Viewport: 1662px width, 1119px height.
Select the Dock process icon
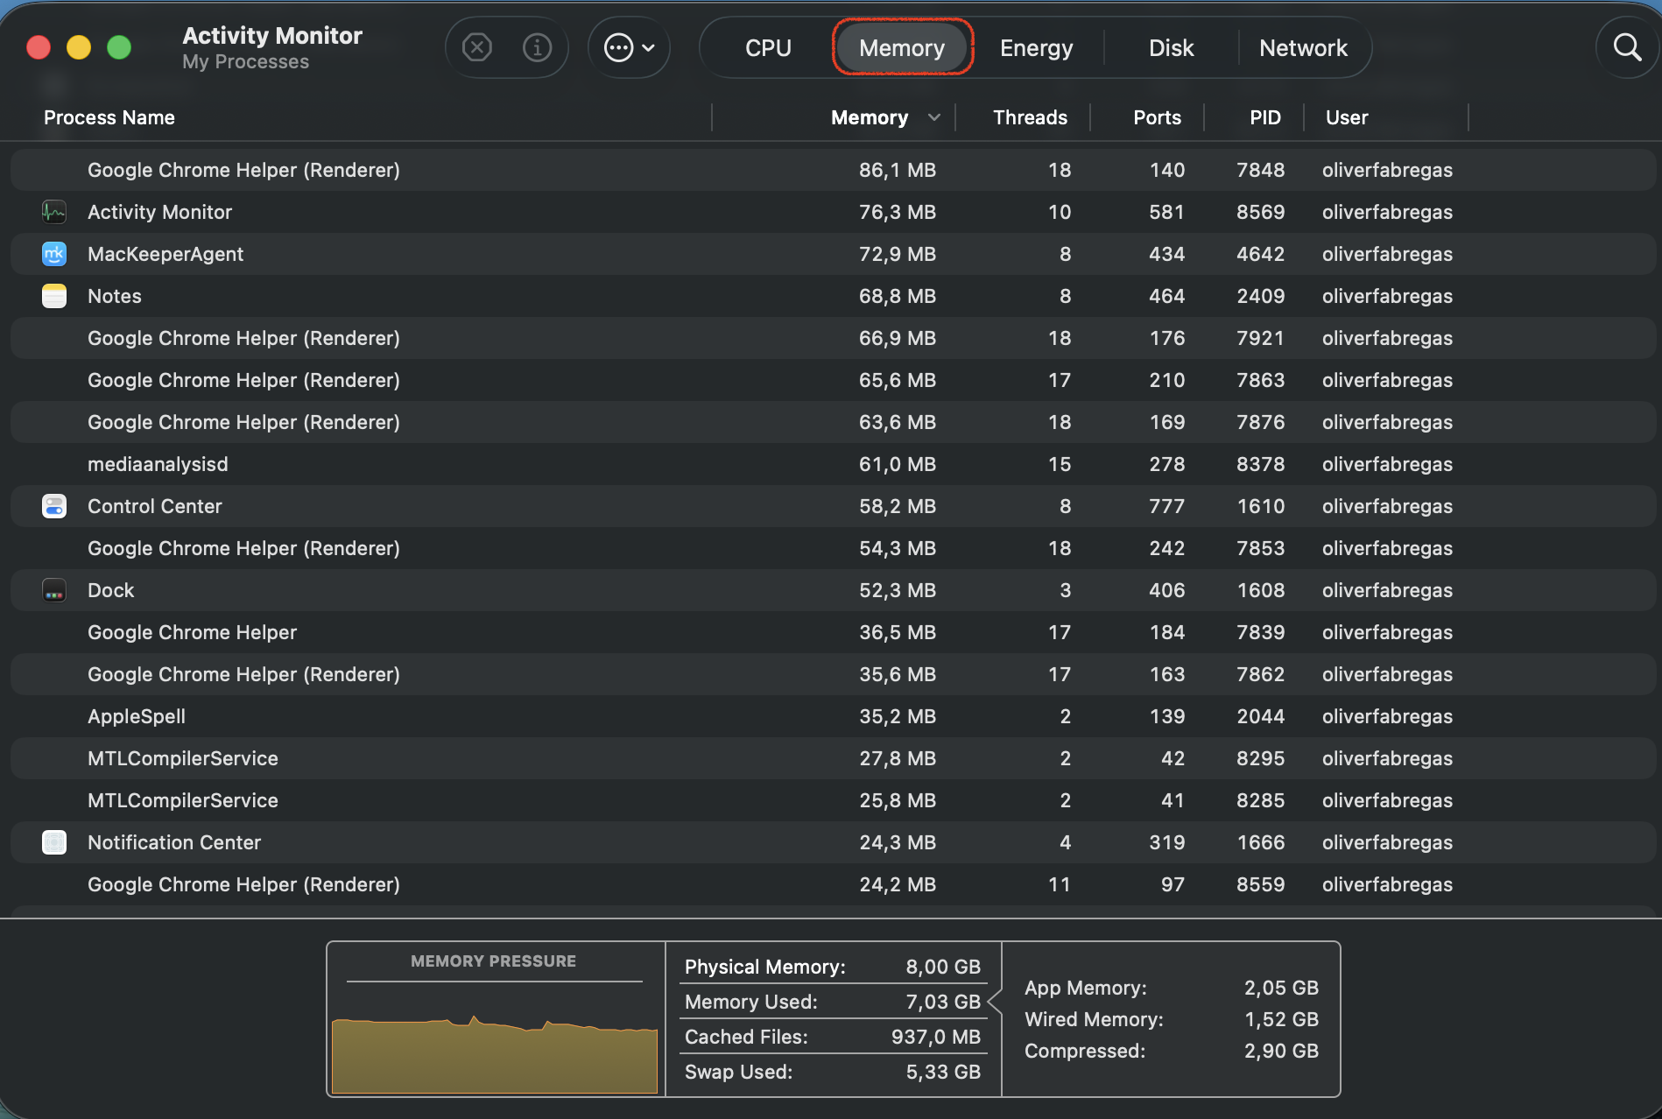[54, 590]
